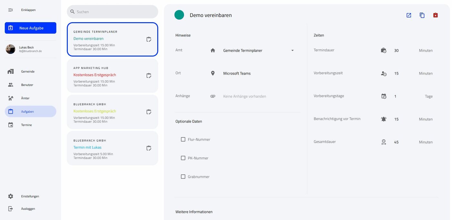Click the Anhänge paperclip icon
Image resolution: width=452 pixels, height=220 pixels.
pyautogui.click(x=213, y=96)
